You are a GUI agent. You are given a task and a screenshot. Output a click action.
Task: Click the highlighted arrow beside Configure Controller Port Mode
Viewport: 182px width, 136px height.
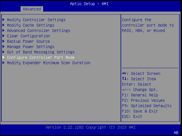(x=3, y=57)
